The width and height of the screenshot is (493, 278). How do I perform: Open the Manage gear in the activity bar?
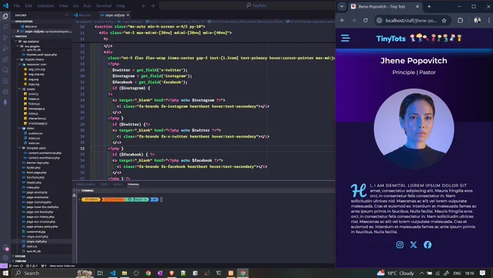5,258
